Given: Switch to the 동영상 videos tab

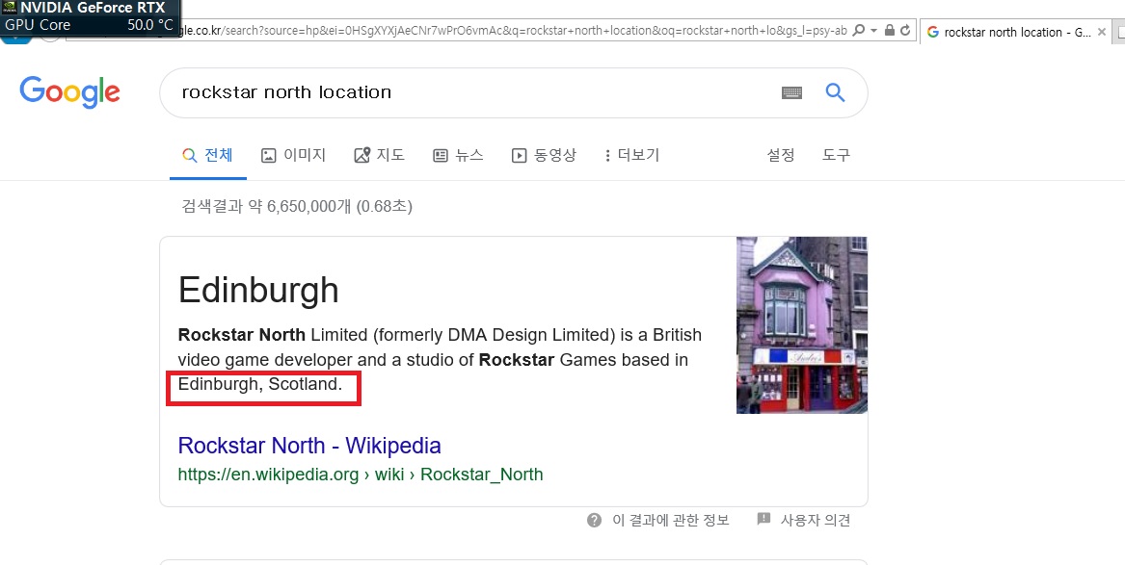Looking at the screenshot, I should tap(544, 155).
